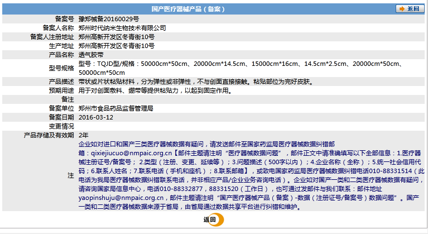Image resolution: width=428 pixels, height=234 pixels.
Task: Click the 备案人注册地址 label
Action: (x=52, y=37)
